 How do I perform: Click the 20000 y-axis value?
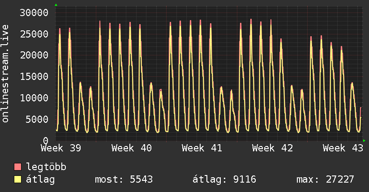coord(34,55)
